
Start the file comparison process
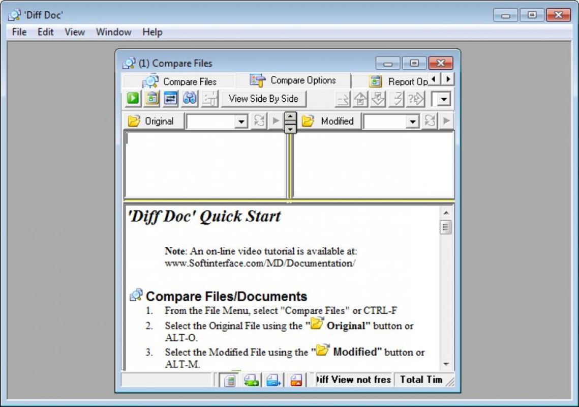click(132, 99)
